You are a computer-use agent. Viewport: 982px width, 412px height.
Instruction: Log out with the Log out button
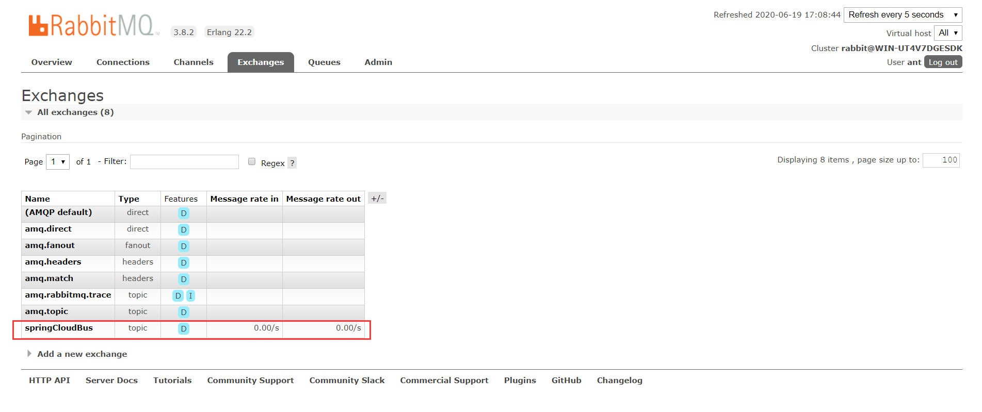coord(943,62)
